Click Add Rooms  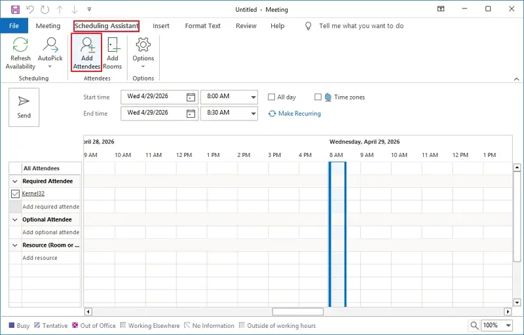point(113,54)
